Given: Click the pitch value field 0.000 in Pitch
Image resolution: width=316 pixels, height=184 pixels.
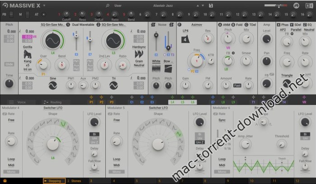Looking at the screenshot, I should pos(11,31).
